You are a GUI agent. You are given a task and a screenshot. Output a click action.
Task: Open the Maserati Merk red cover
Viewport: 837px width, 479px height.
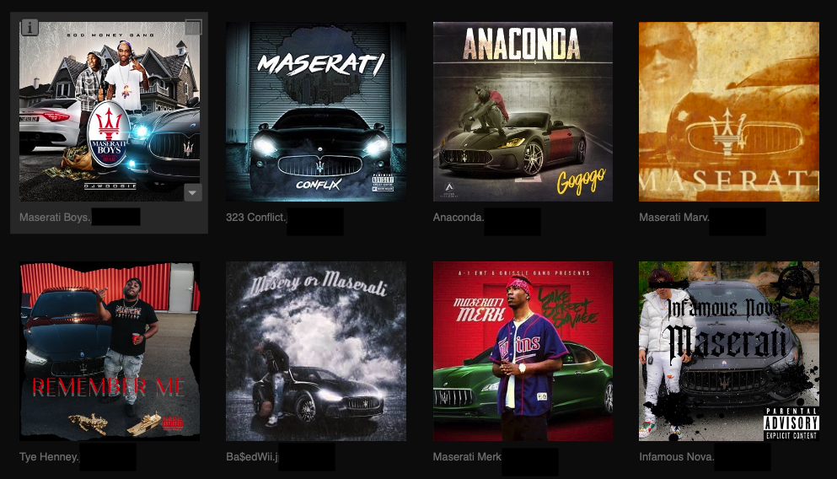coord(523,352)
